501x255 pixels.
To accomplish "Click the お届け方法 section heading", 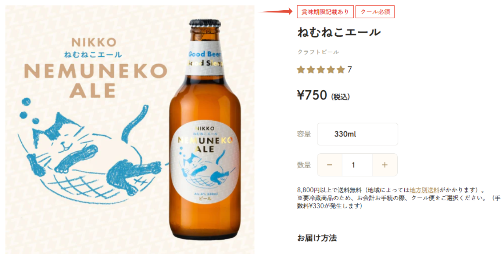I will pyautogui.click(x=317, y=238).
